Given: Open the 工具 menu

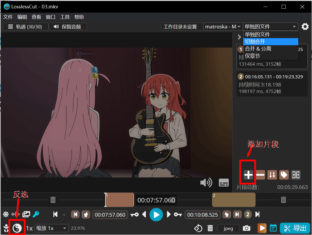Looking at the screenshot, I should pos(65,17).
